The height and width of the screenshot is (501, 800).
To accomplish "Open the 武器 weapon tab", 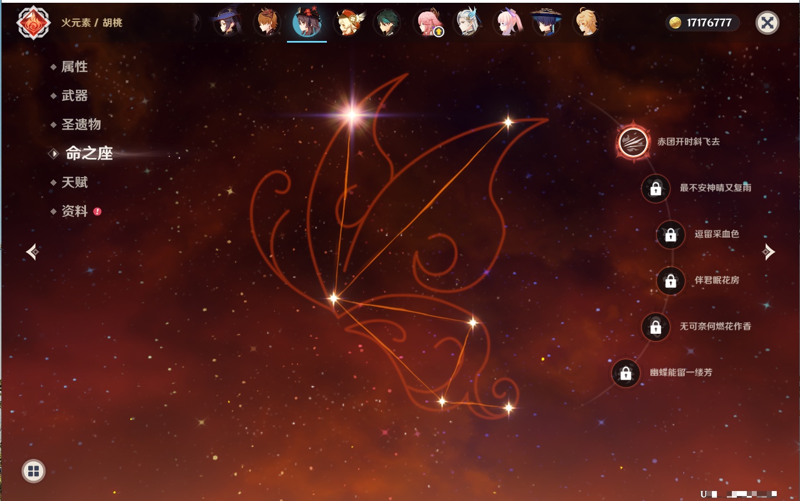I will coord(74,96).
